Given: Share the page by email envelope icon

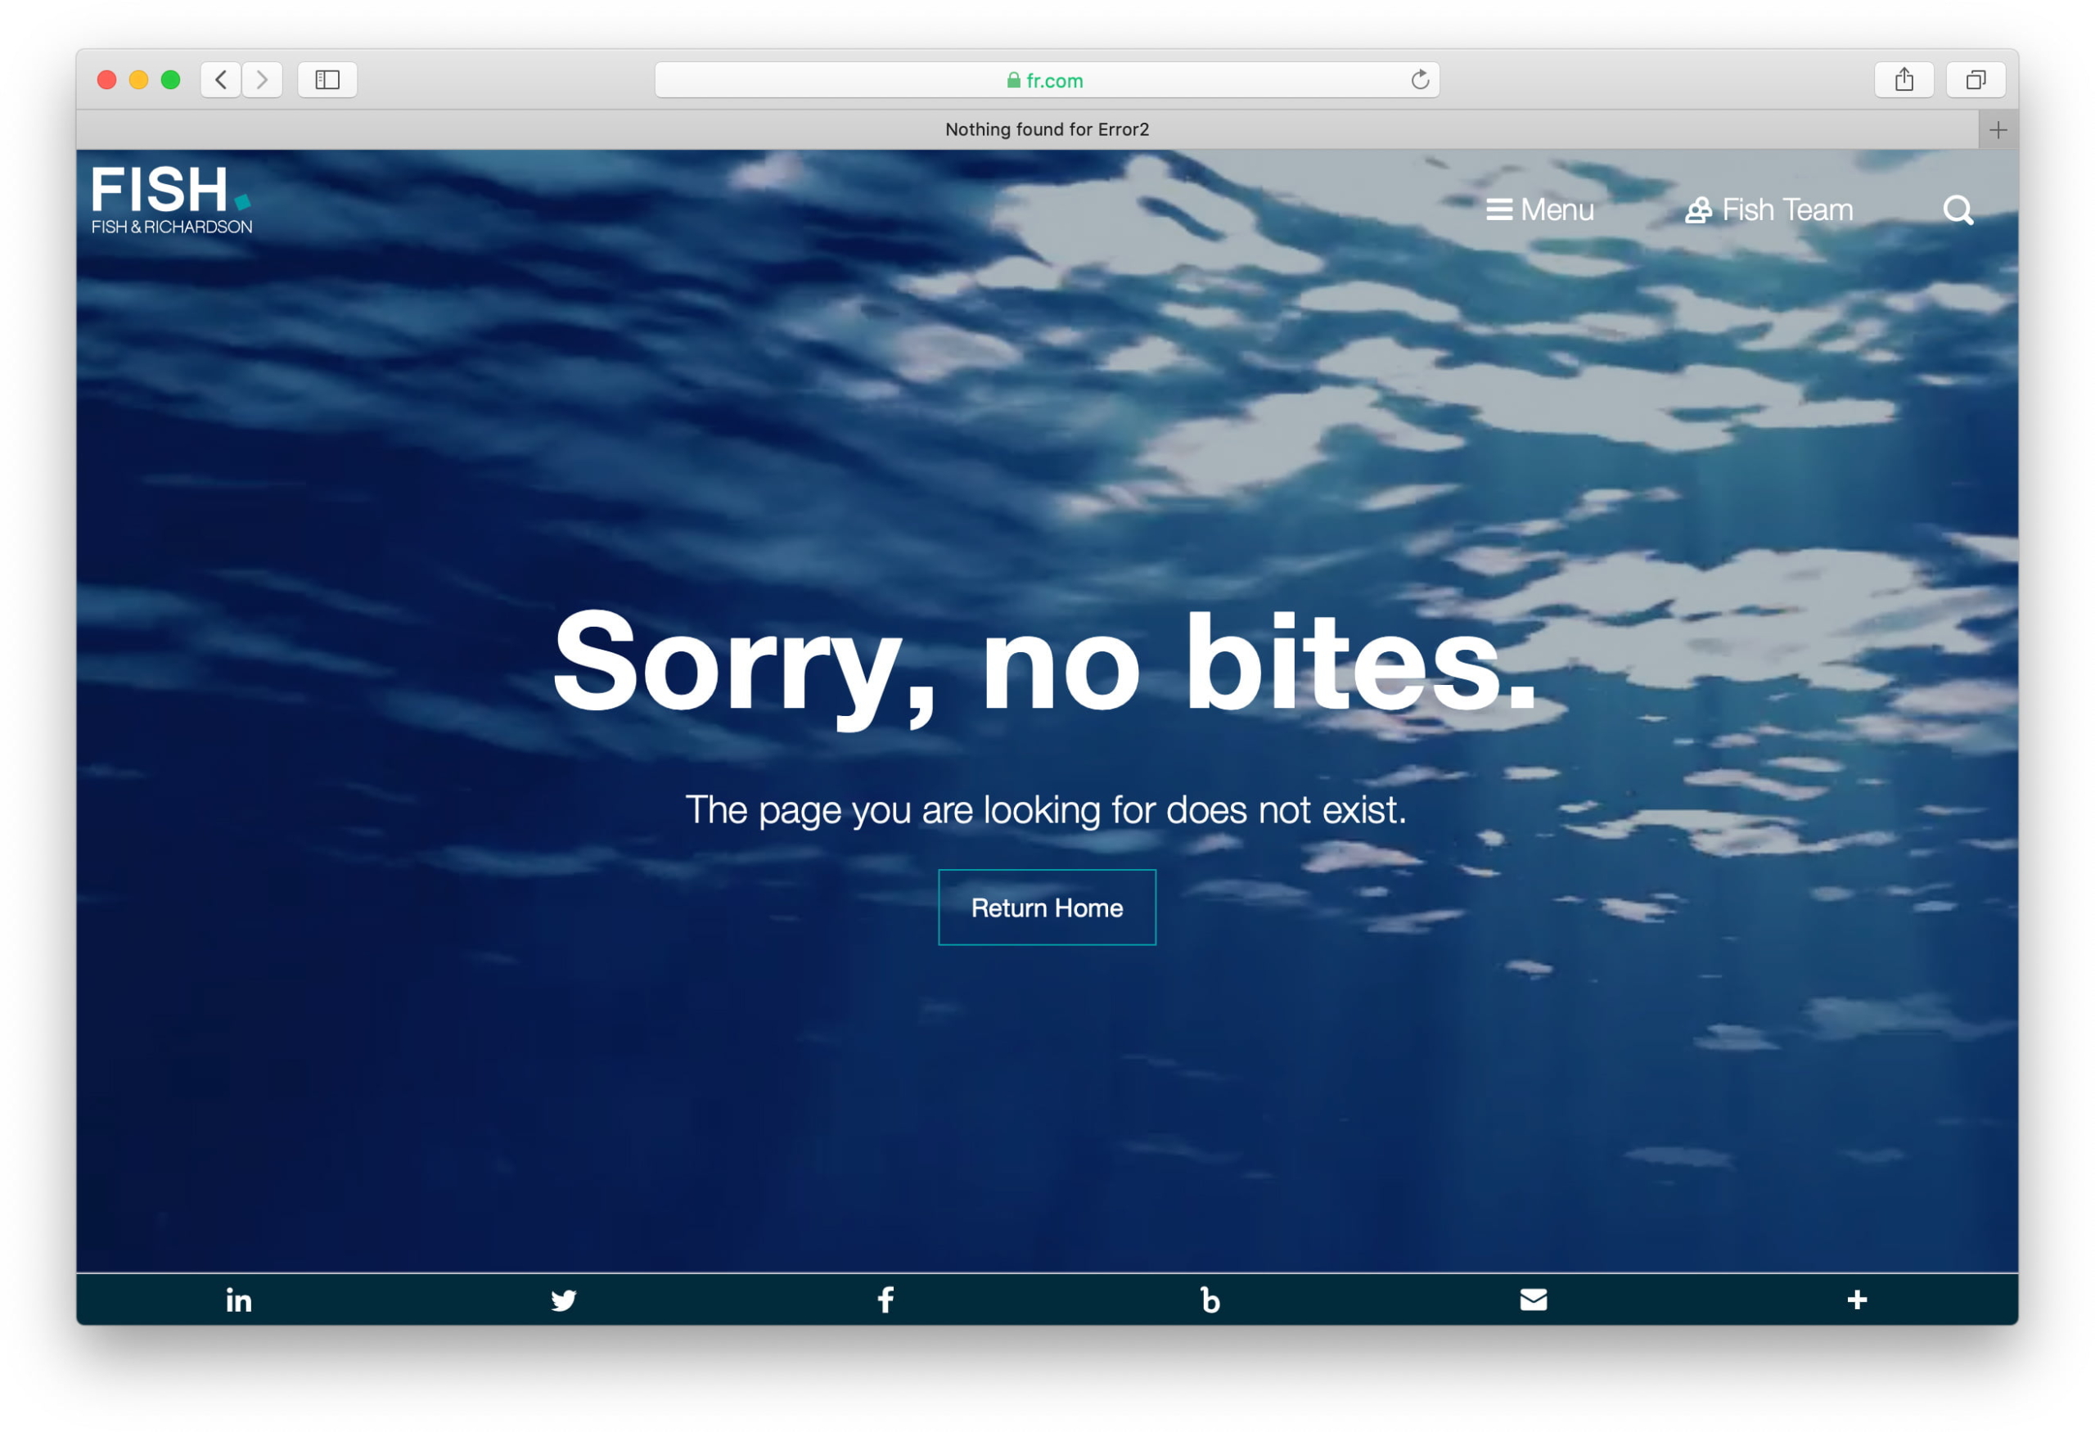Looking at the screenshot, I should click(1534, 1299).
